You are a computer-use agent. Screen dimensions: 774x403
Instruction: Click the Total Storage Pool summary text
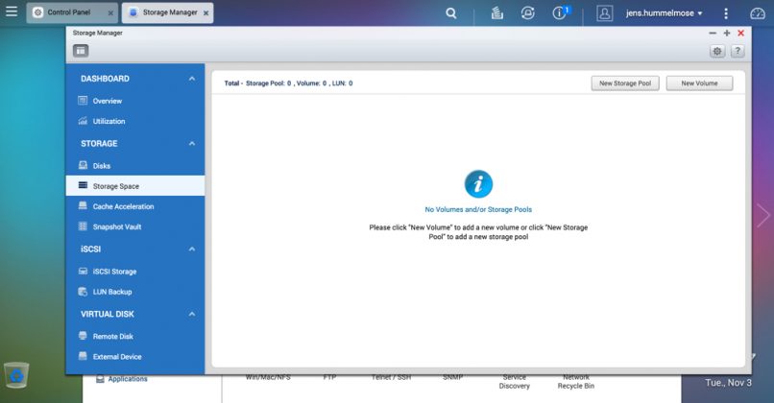[x=288, y=83]
